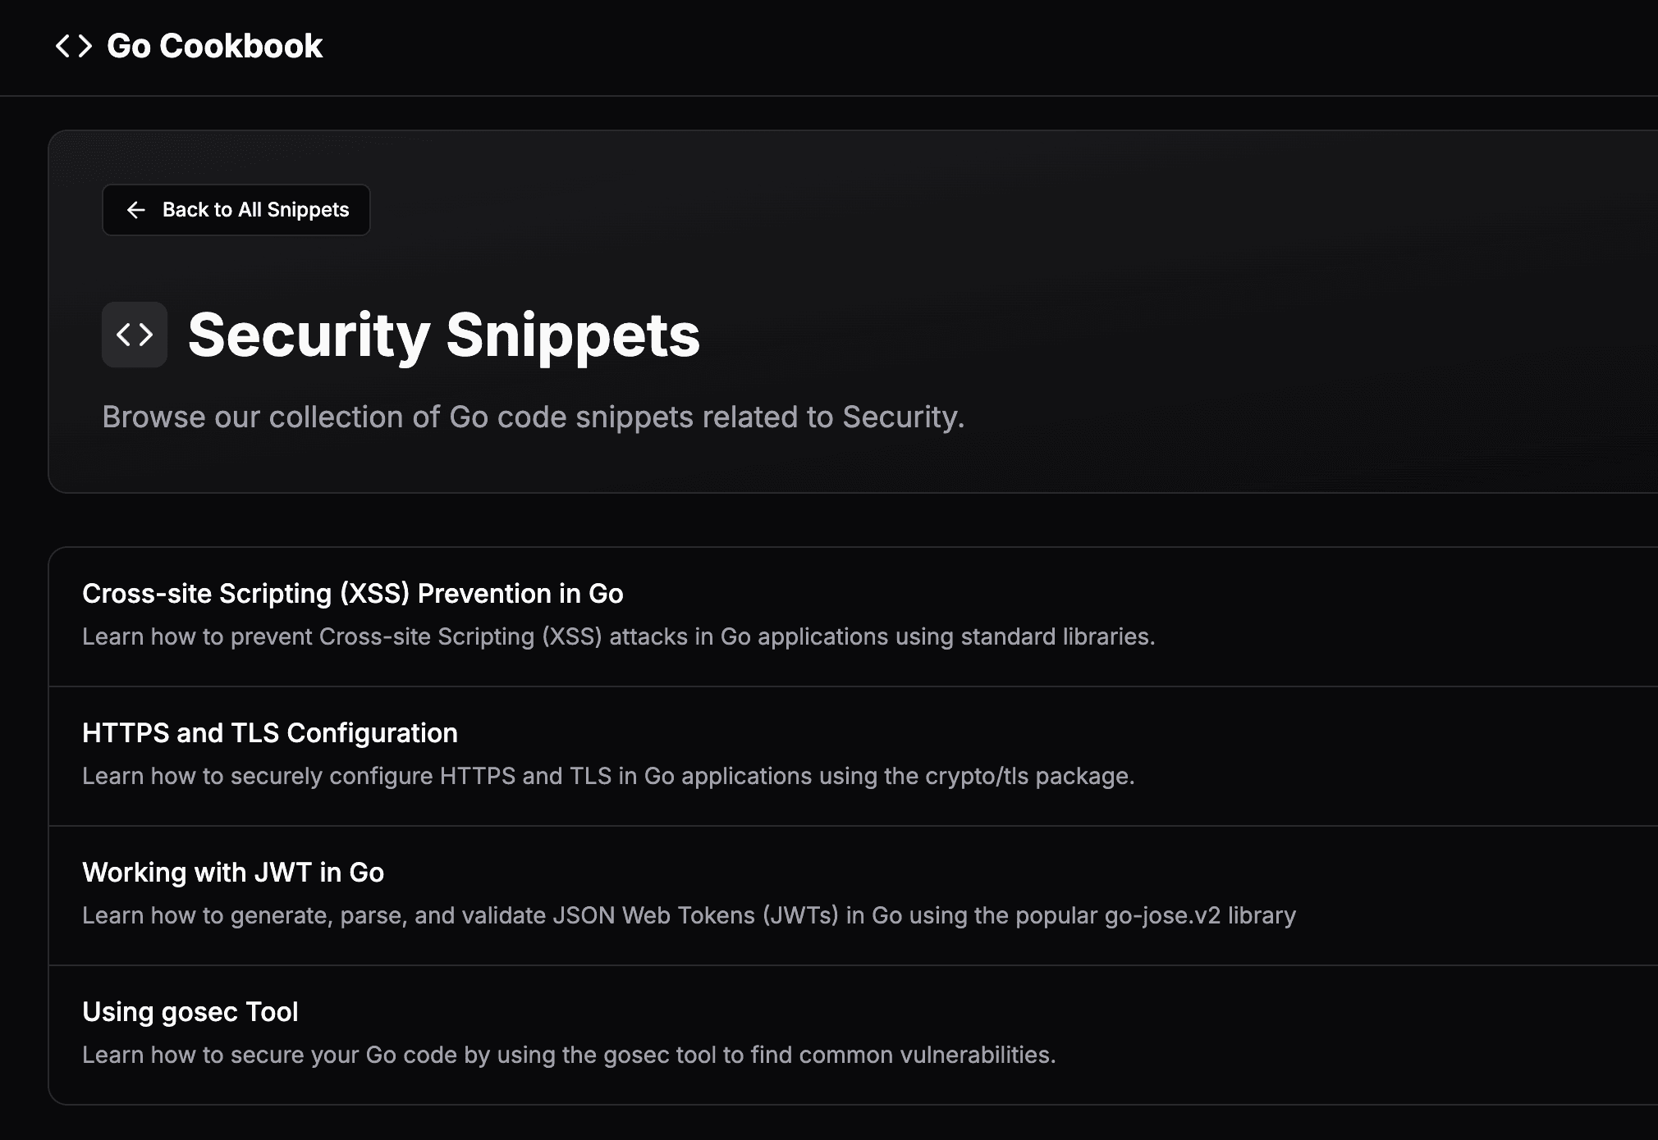Open the HTTPS and TLS Configuration snippet
Viewport: 1658px width, 1140px height.
270,732
